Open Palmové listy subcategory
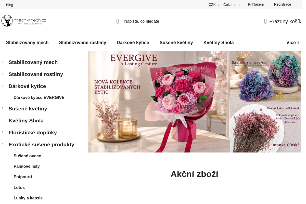The height and width of the screenshot is (204, 306). tap(27, 167)
